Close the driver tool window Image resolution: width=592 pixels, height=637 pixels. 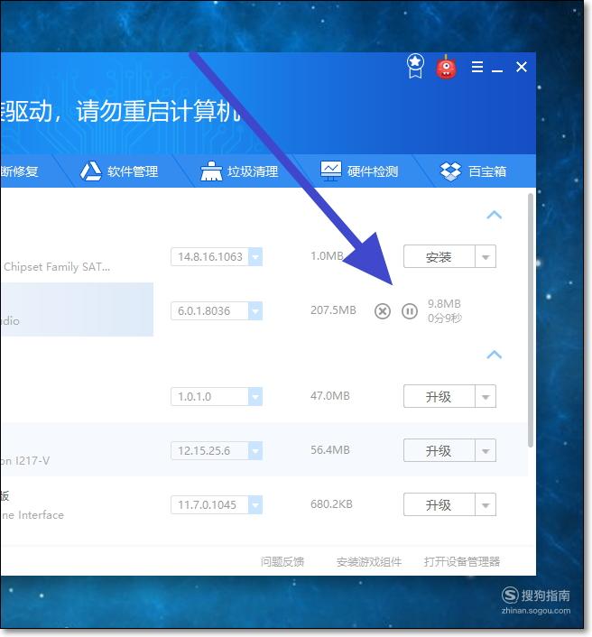pos(522,67)
